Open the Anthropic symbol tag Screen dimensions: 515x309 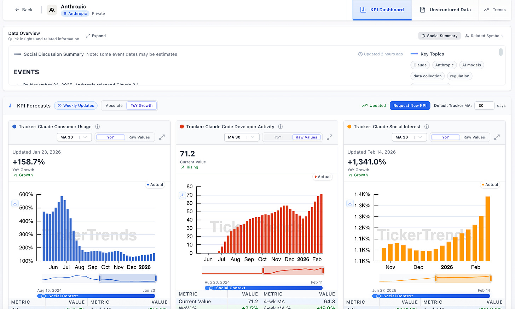[x=75, y=13]
